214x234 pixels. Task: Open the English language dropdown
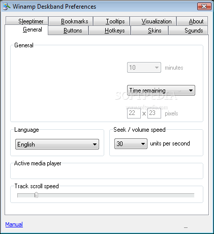57,144
